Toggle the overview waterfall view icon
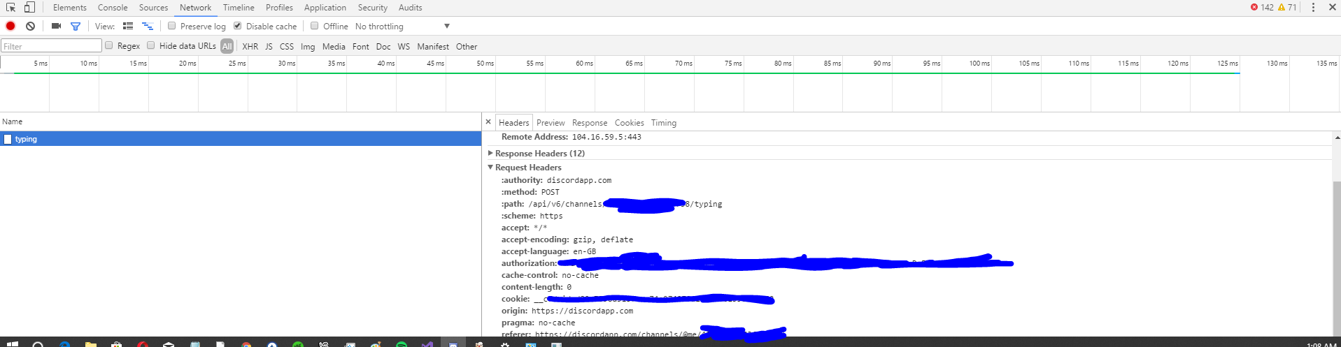This screenshot has height=347, width=1341. (x=148, y=26)
